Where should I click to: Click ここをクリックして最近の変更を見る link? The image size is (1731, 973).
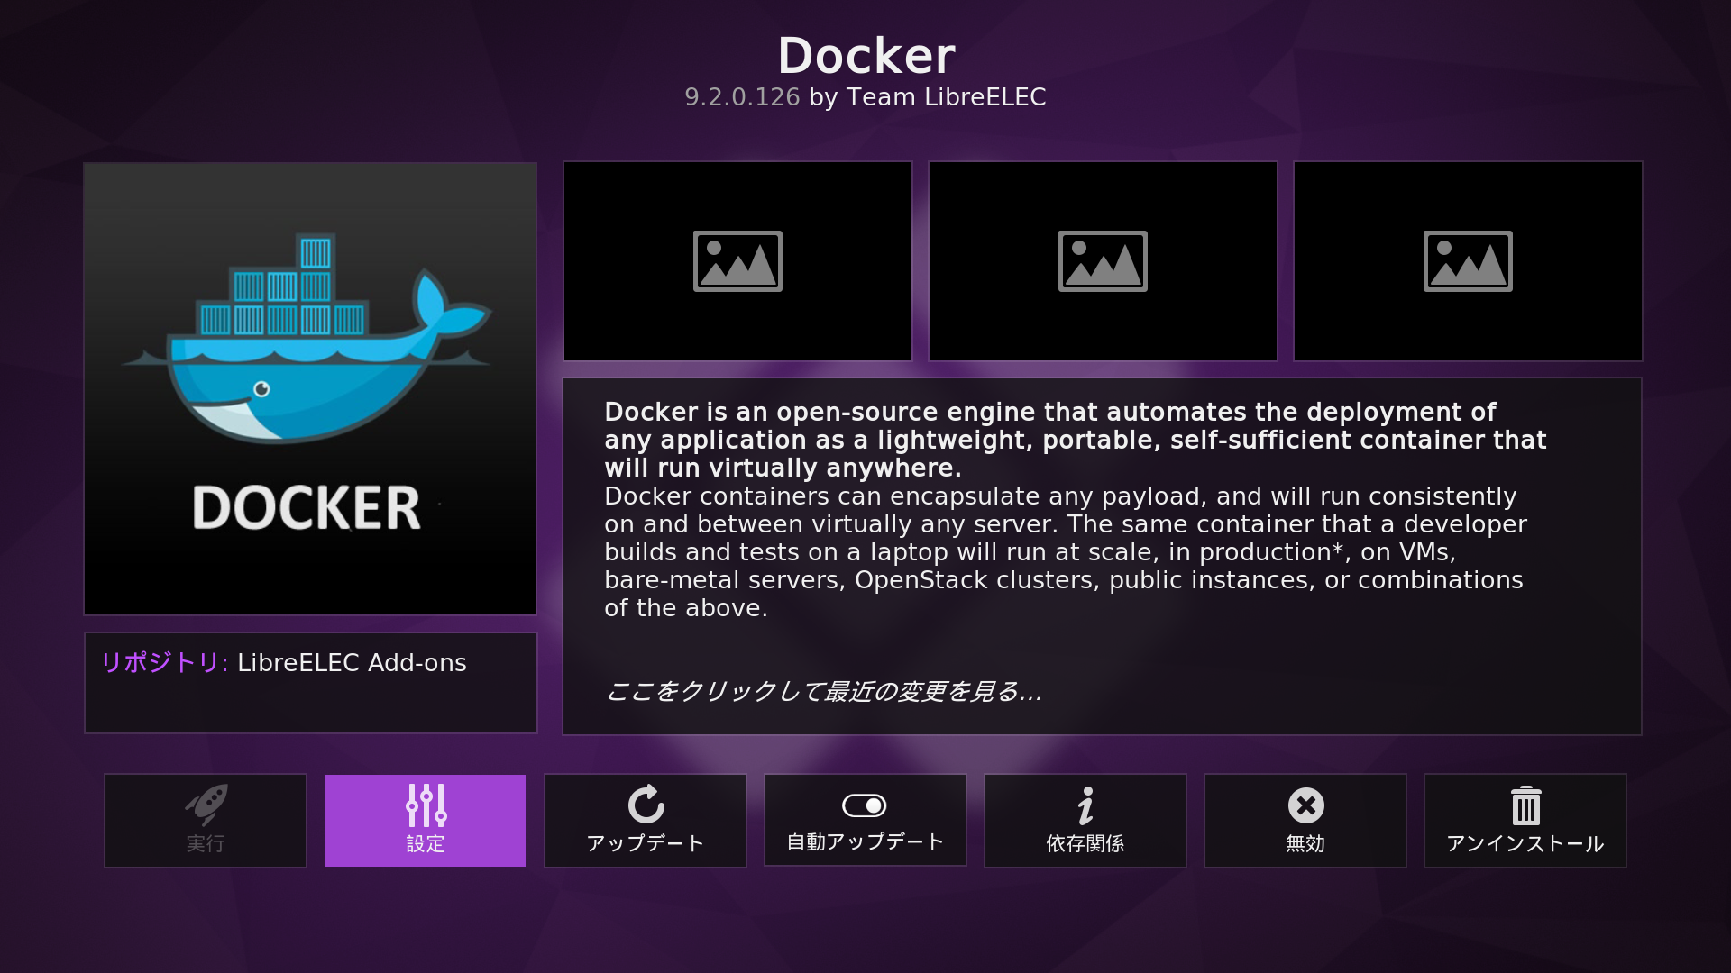click(823, 691)
